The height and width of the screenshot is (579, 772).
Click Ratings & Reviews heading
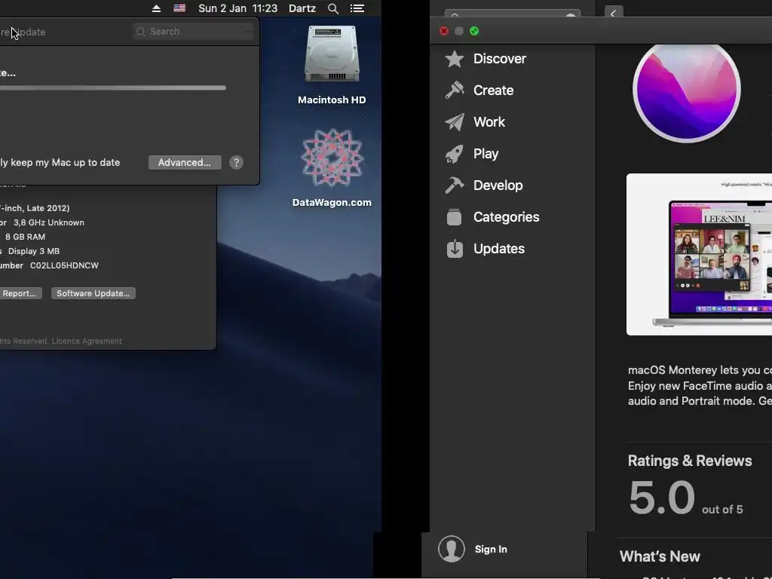coord(690,461)
